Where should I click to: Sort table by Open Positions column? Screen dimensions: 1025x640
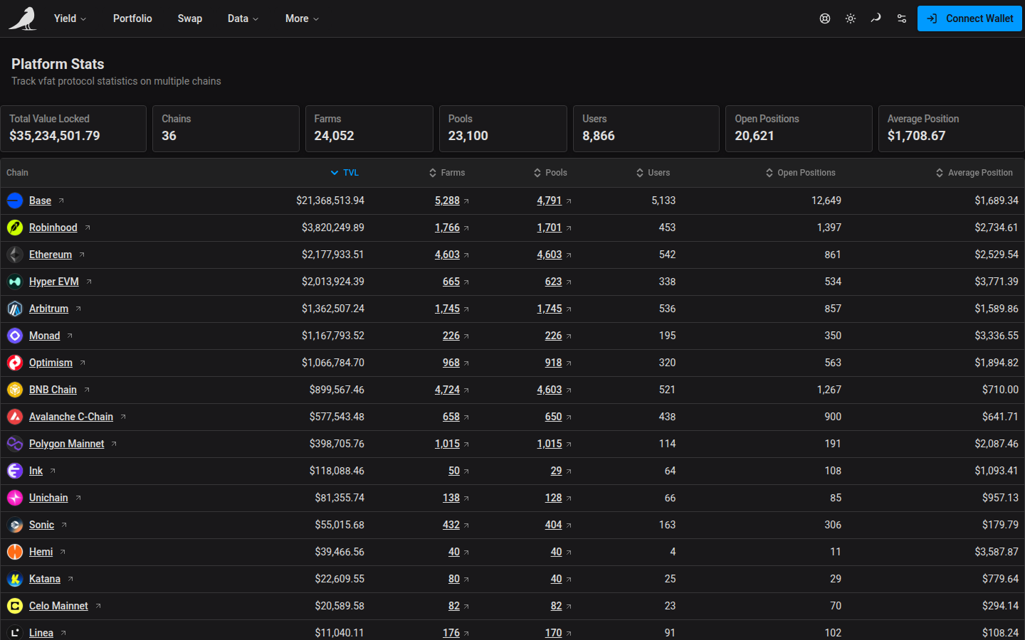pyautogui.click(x=801, y=173)
